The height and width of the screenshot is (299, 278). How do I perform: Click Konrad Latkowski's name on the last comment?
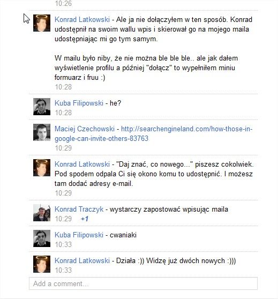(x=82, y=260)
